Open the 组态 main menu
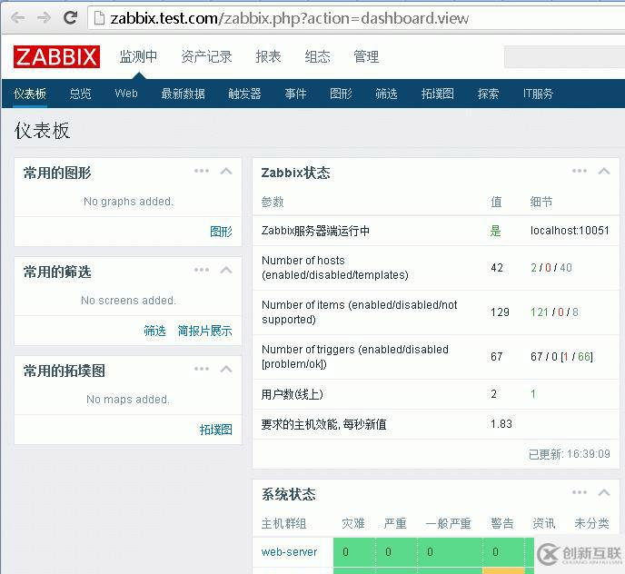The image size is (625, 574). (x=317, y=56)
